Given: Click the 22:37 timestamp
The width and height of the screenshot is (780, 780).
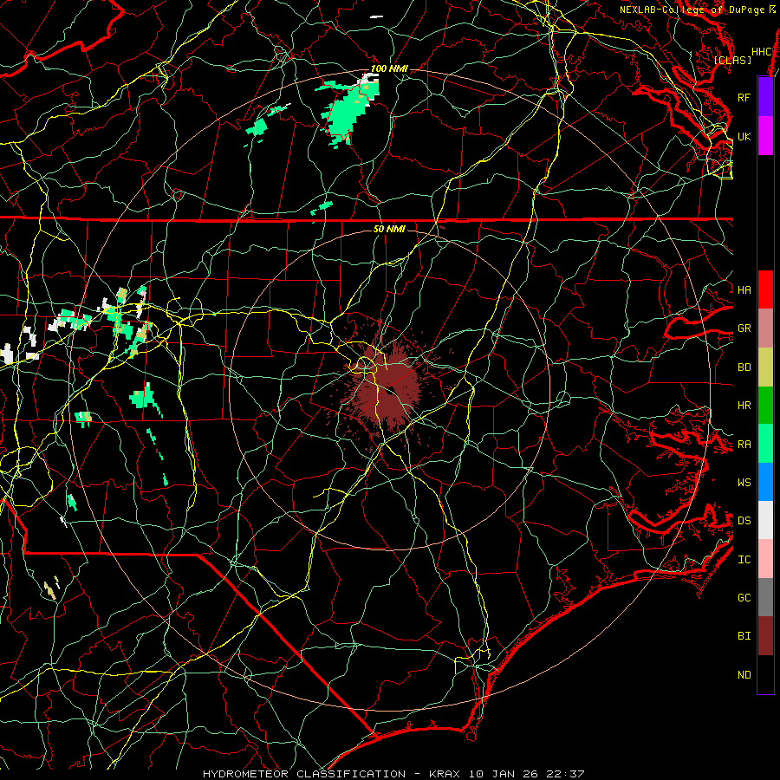Looking at the screenshot, I should [x=567, y=774].
